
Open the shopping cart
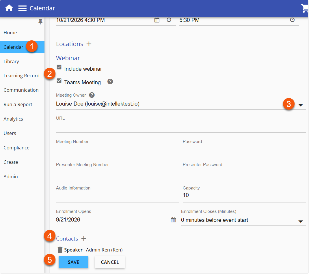[x=305, y=8]
